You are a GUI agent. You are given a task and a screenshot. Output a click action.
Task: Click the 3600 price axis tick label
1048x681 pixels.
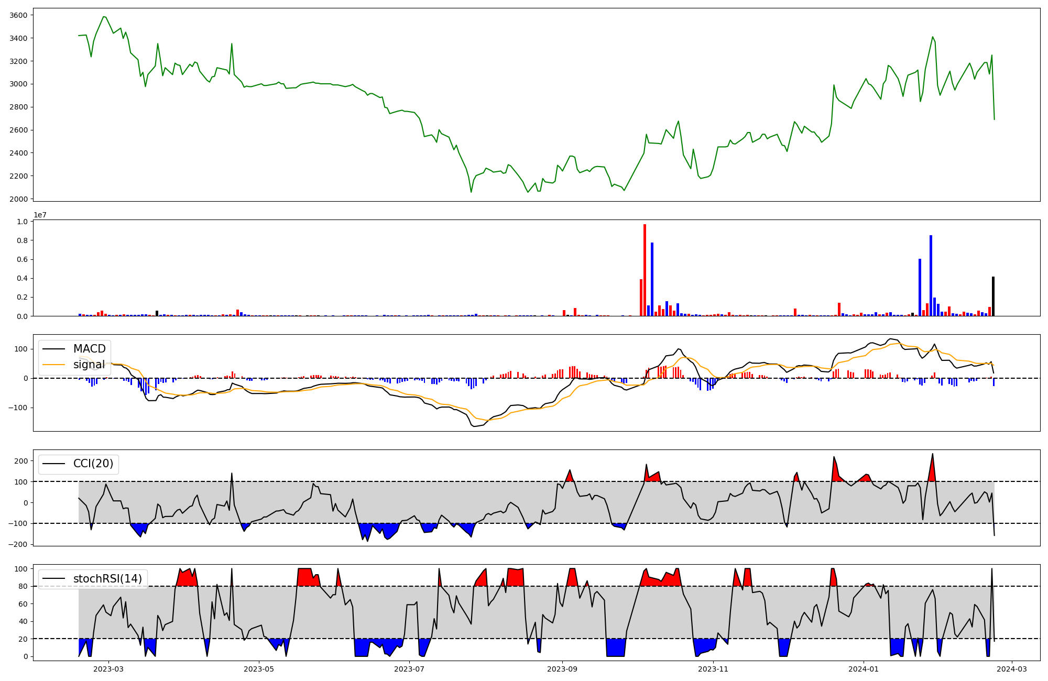[x=18, y=15]
